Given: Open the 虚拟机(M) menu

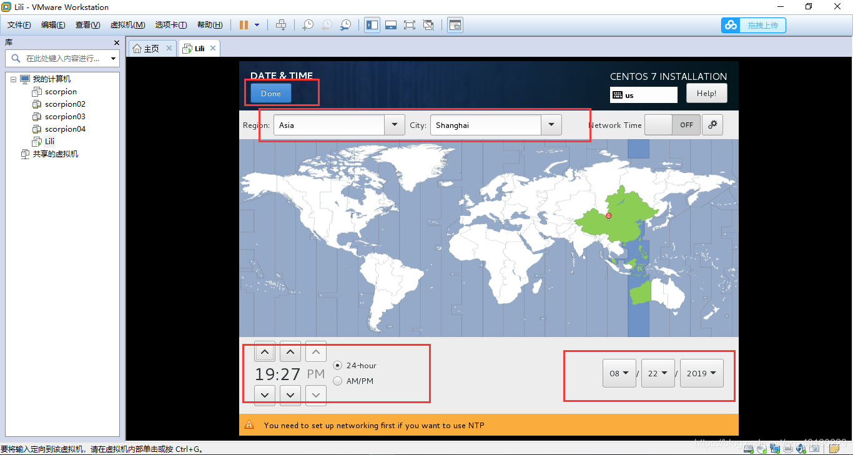Looking at the screenshot, I should 127,25.
